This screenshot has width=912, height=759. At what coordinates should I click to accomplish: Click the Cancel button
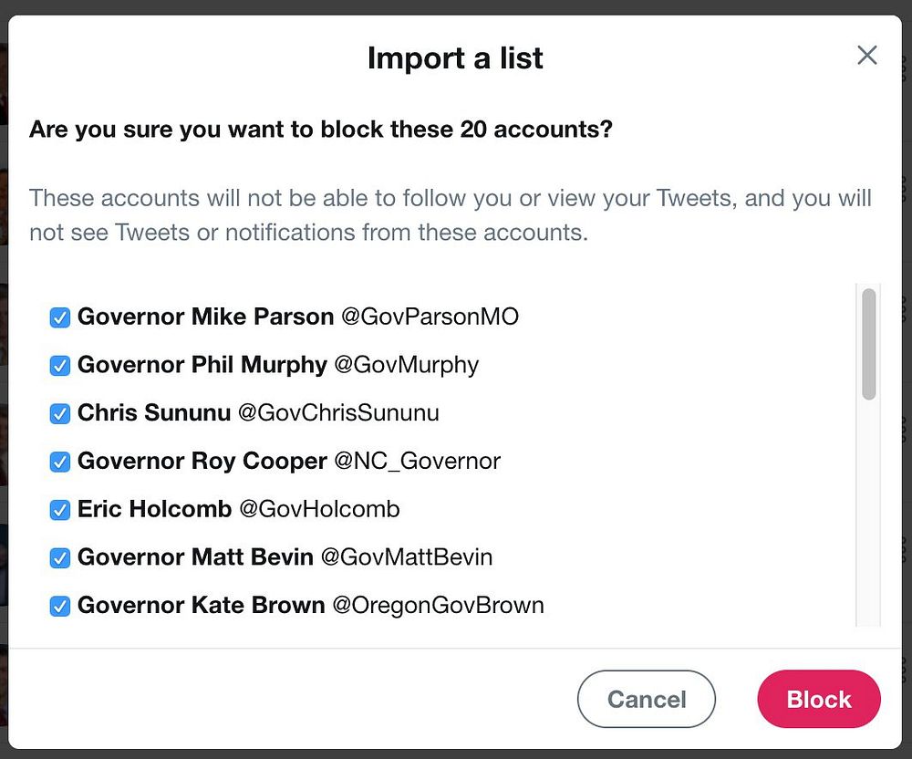(647, 700)
